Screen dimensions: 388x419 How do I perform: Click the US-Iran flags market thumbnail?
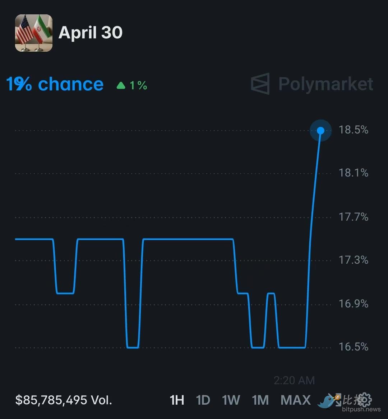[34, 33]
